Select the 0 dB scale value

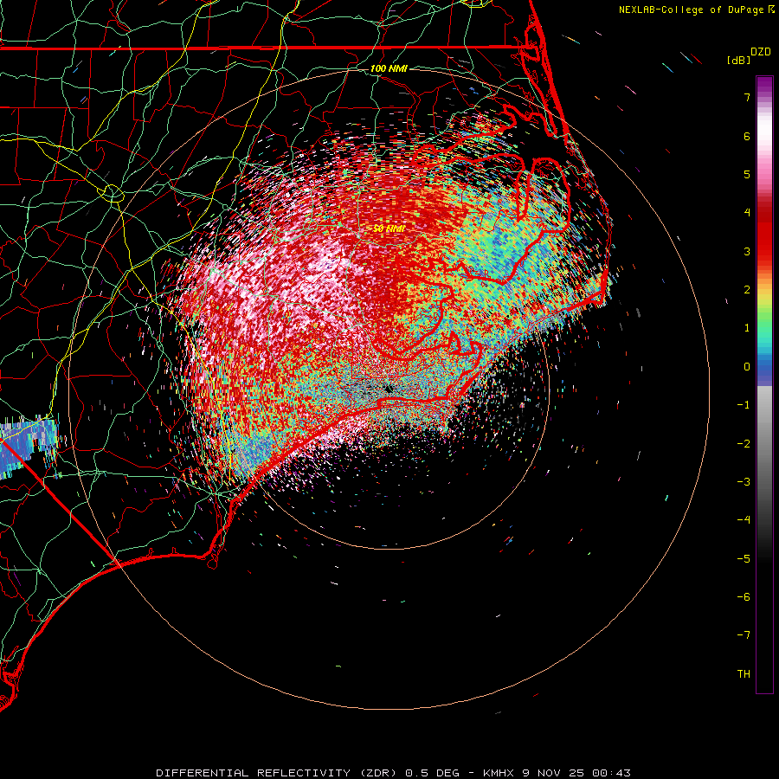pos(747,367)
